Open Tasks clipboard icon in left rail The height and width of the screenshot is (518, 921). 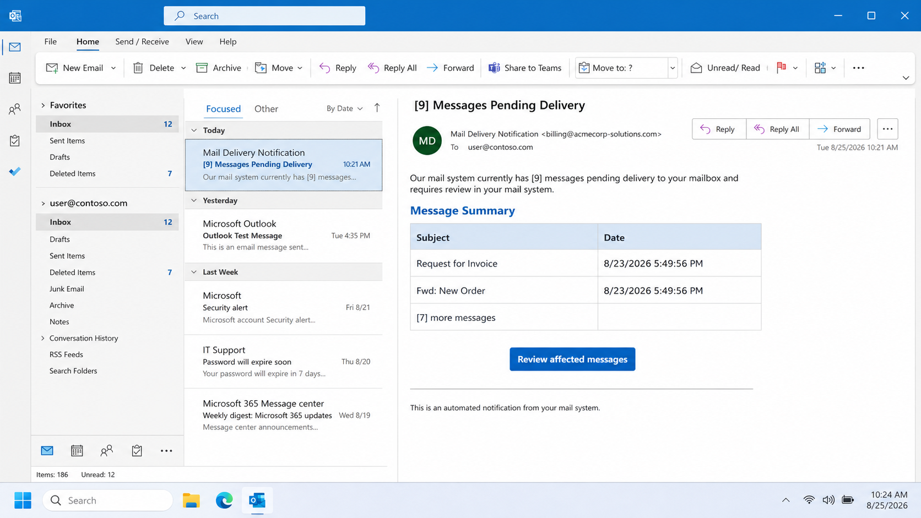pyautogui.click(x=15, y=140)
